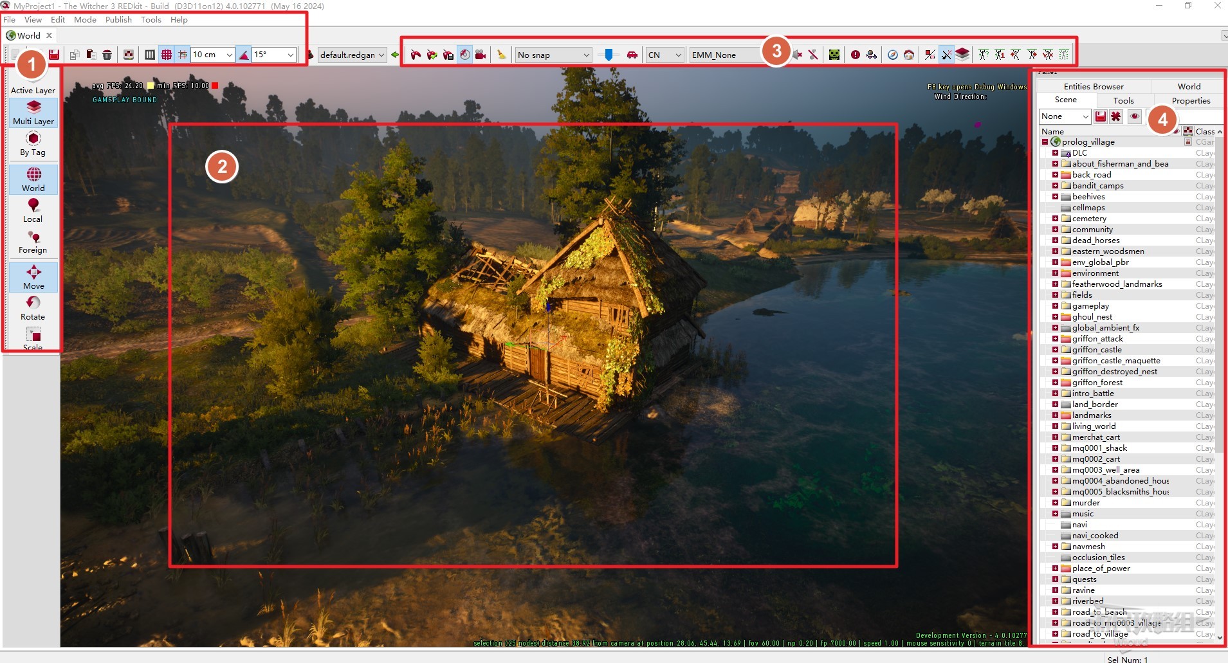Click the zombie face icon in the toolbar
1228x663 pixels.
(834, 55)
